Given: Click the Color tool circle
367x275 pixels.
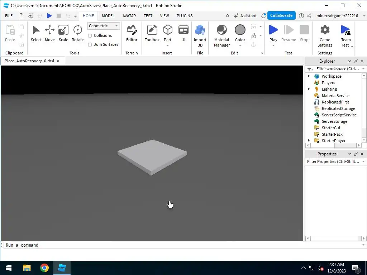Looking at the screenshot, I should [x=240, y=30].
